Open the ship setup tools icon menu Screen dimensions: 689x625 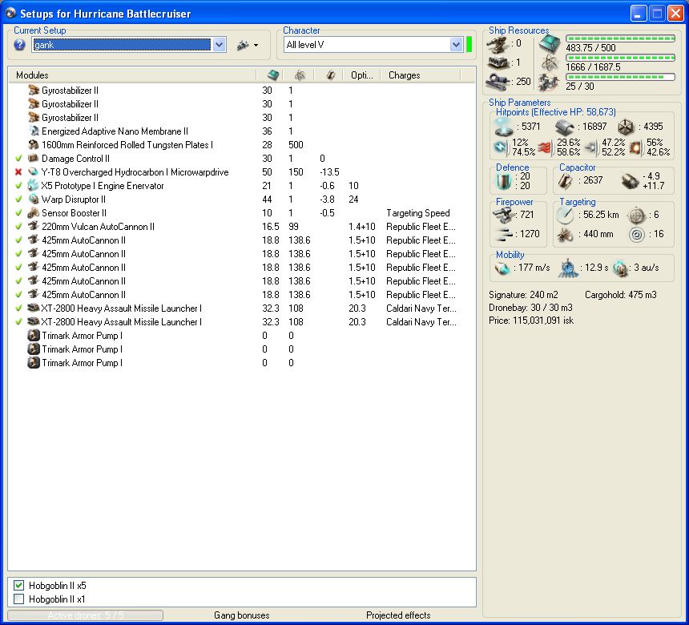(x=247, y=45)
